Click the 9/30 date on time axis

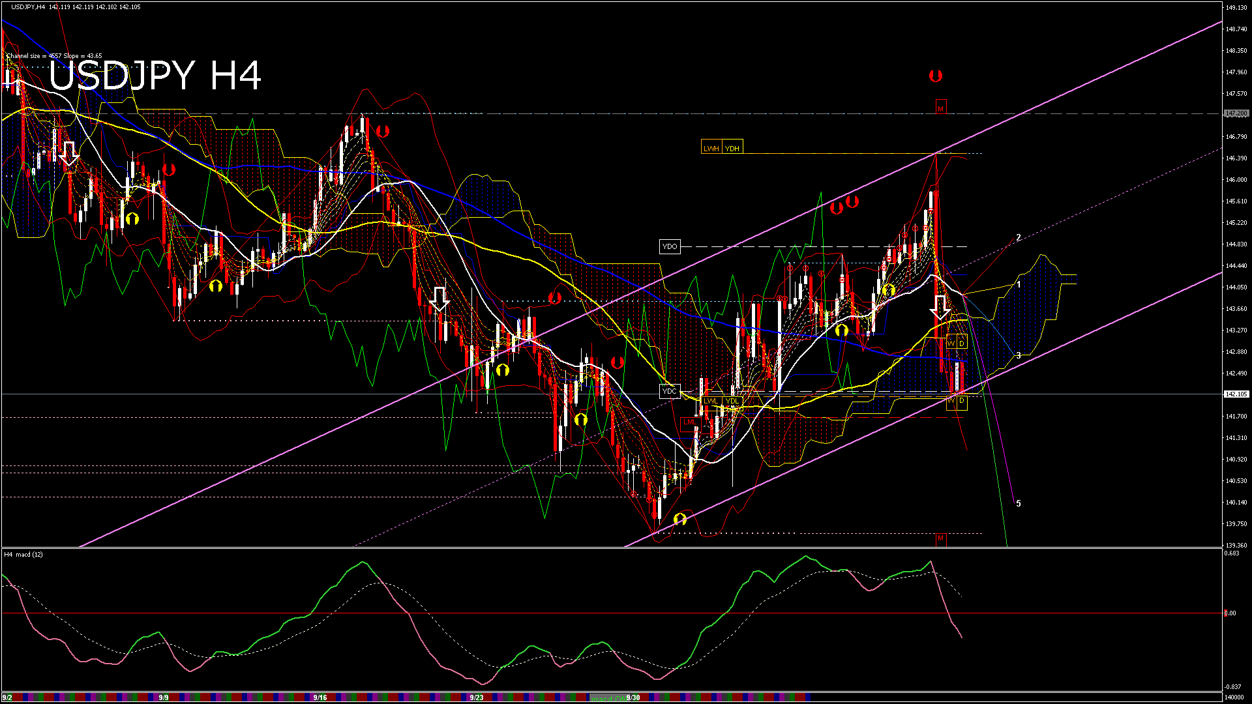633,697
